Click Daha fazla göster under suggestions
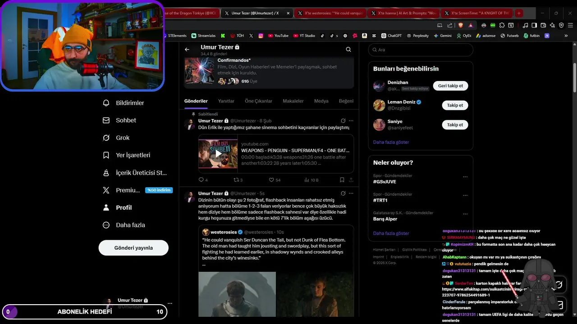Image resolution: width=577 pixels, height=324 pixels. (x=391, y=142)
